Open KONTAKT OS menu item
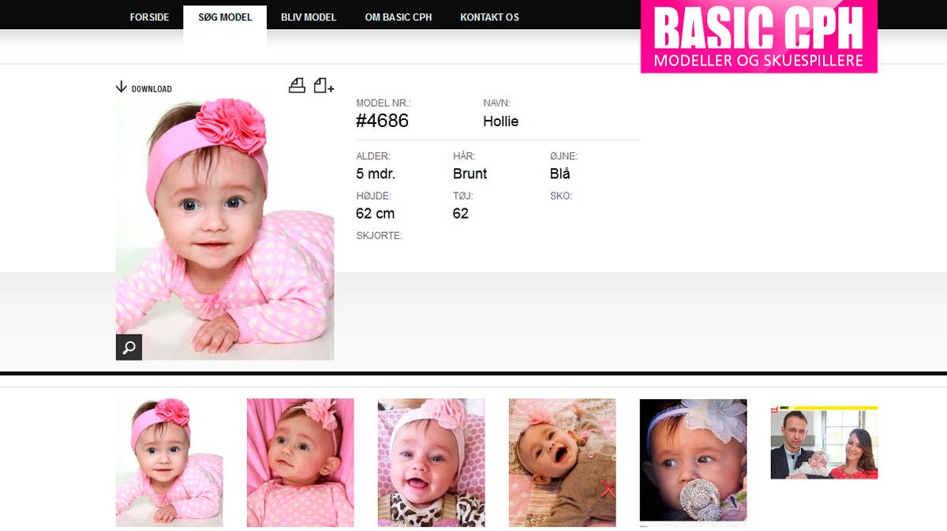Screen dimensions: 947x531 click(x=489, y=17)
